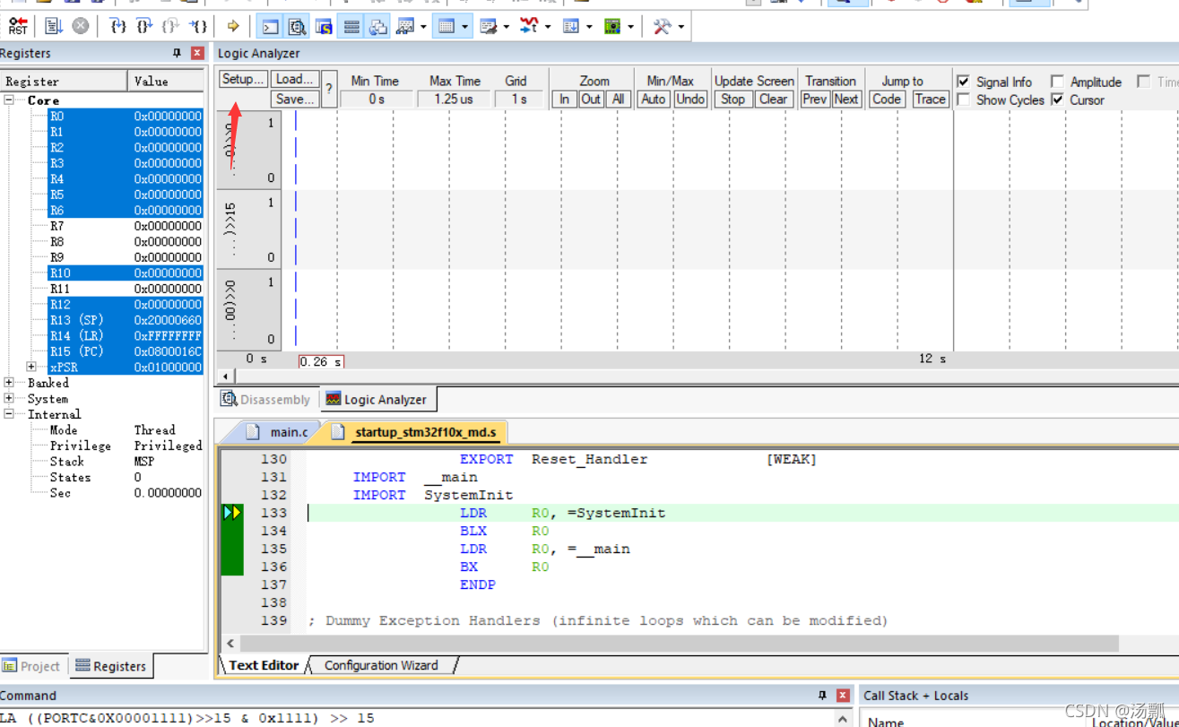Select the R13 (SP) register row

point(126,320)
